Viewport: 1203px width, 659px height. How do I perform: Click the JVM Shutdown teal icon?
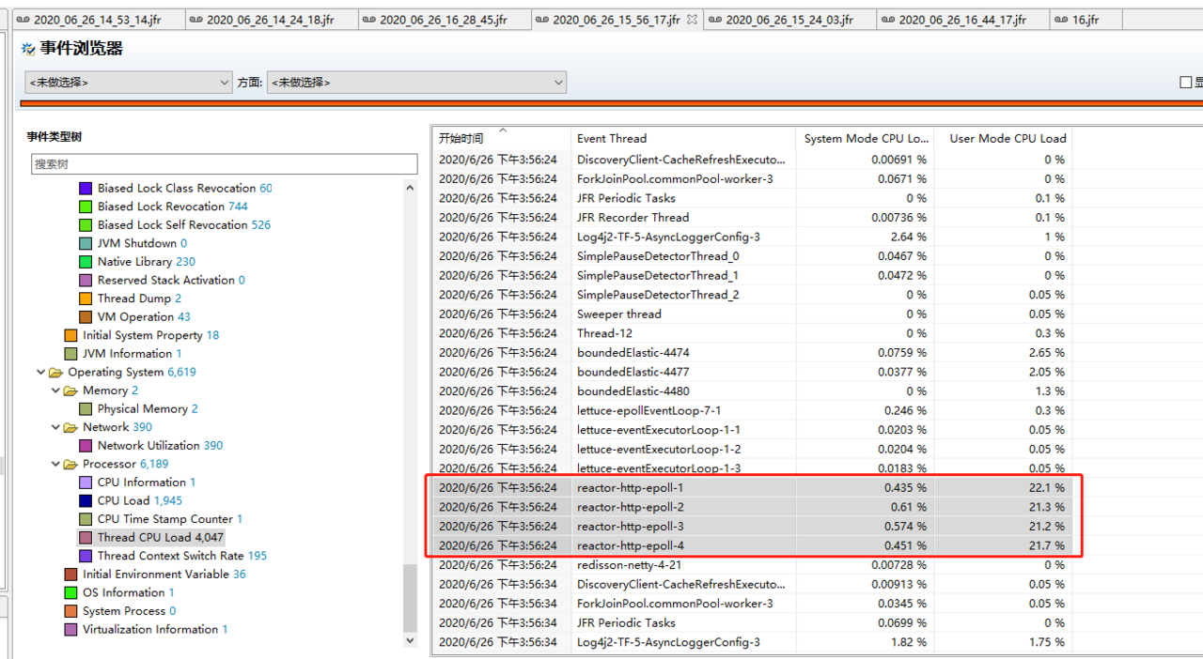pos(86,243)
